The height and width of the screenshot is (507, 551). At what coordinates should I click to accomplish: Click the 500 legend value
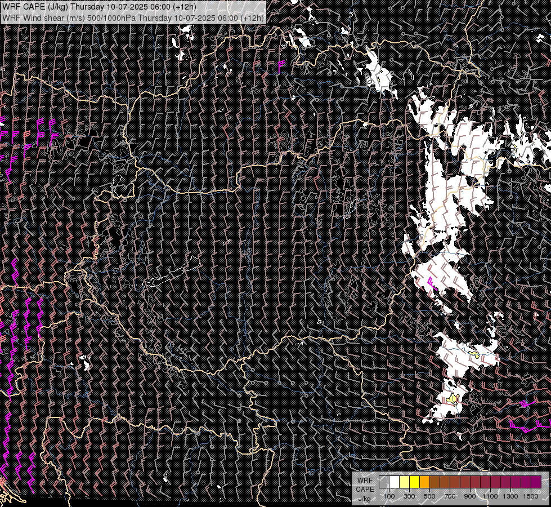point(429,496)
